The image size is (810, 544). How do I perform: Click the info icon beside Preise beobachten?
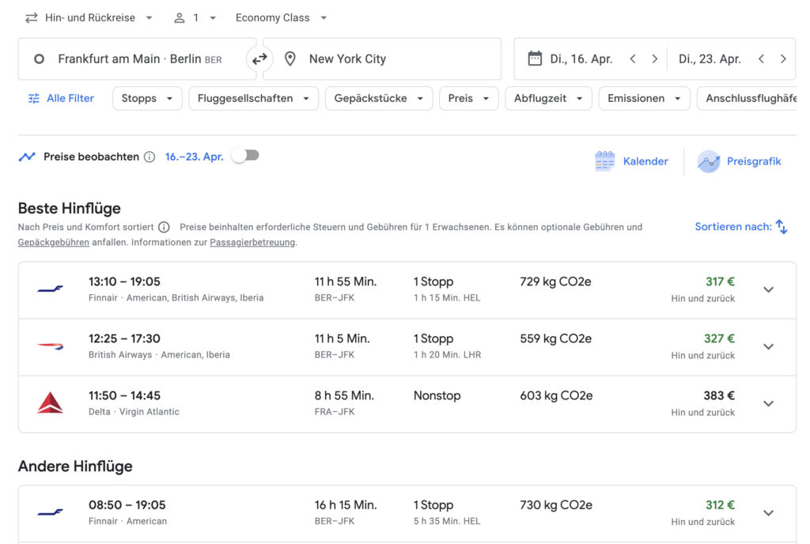(150, 157)
